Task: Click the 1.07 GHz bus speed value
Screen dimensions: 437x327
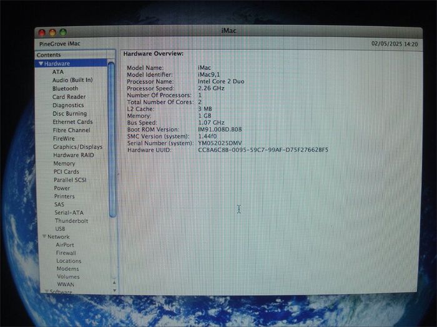Action: pyautogui.click(x=211, y=123)
